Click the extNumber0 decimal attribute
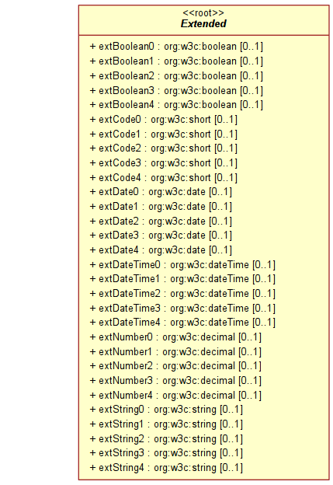The width and height of the screenshot is (333, 485). [175, 337]
